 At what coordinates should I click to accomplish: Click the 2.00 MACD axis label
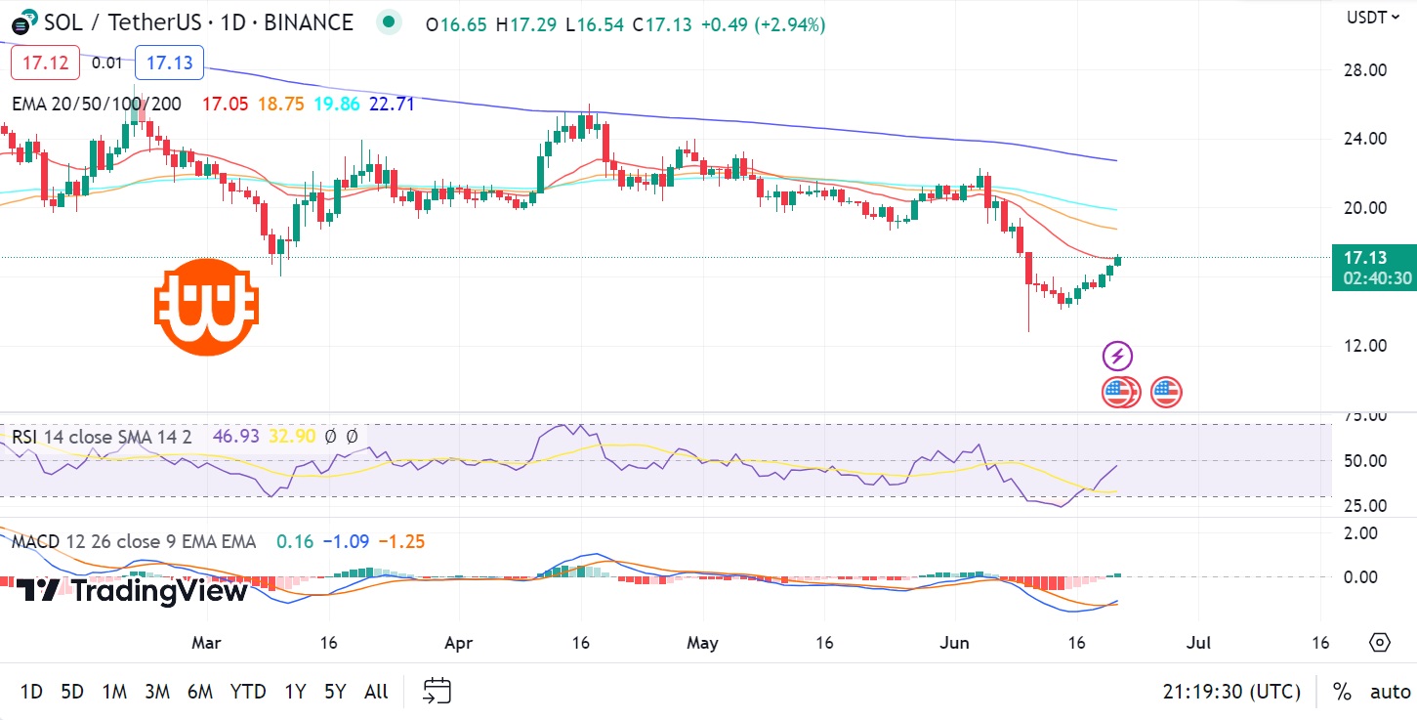1361,533
